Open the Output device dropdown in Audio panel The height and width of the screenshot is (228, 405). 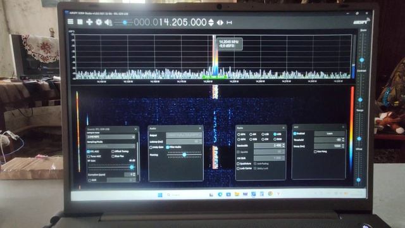point(184,135)
